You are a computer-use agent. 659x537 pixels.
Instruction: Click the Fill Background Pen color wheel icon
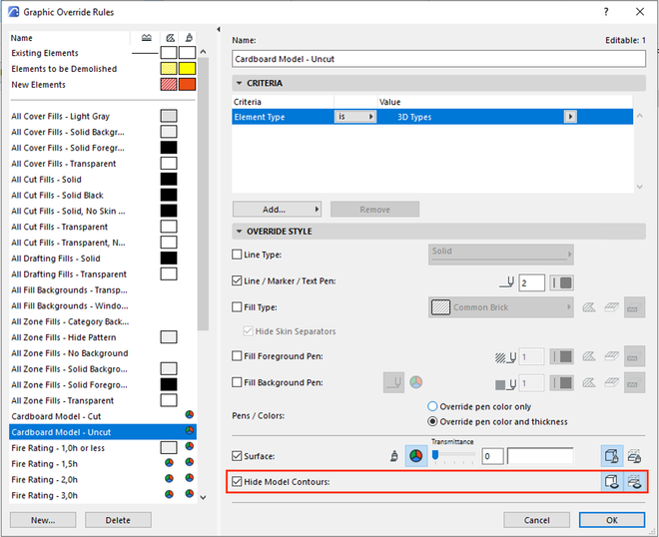click(416, 382)
